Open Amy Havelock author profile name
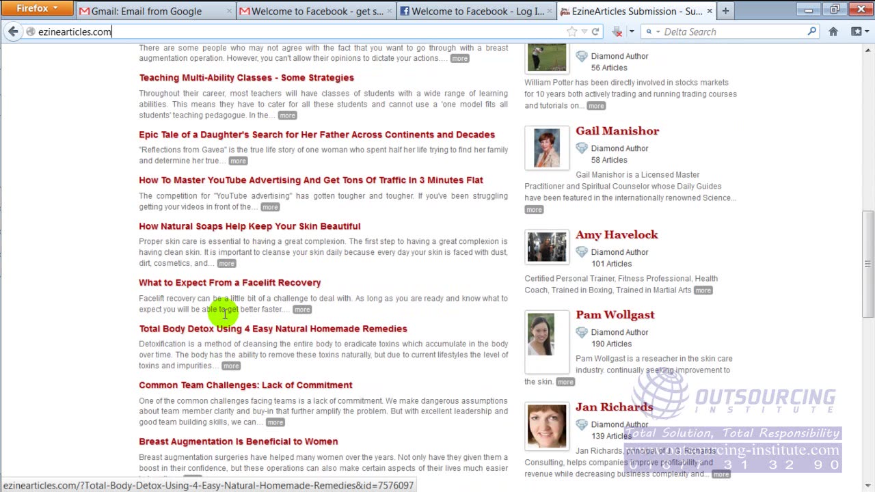The height and width of the screenshot is (492, 875). (x=617, y=235)
